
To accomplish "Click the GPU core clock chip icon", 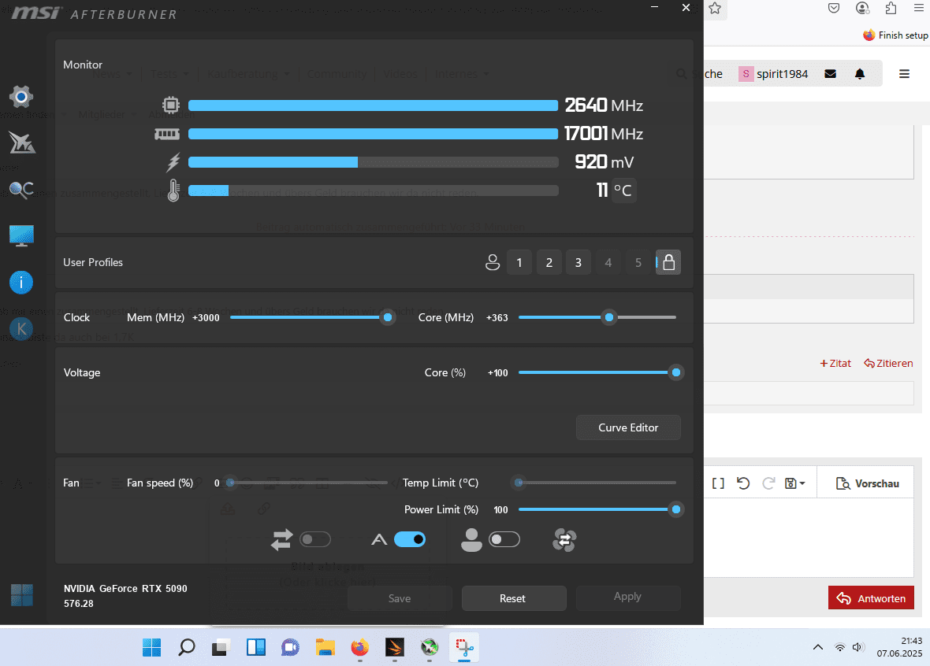I will [x=171, y=105].
